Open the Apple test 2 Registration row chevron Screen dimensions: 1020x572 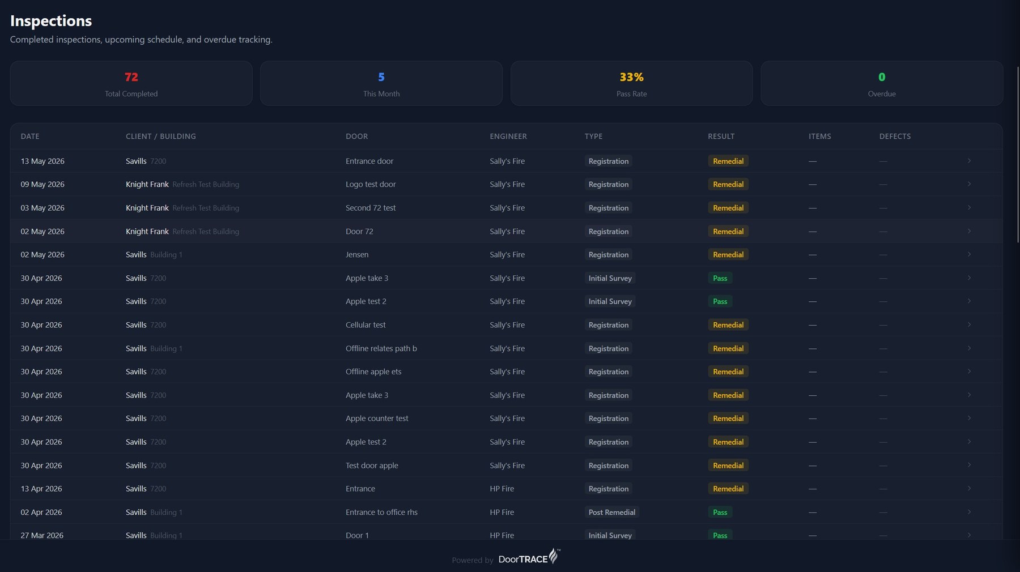coord(969,442)
